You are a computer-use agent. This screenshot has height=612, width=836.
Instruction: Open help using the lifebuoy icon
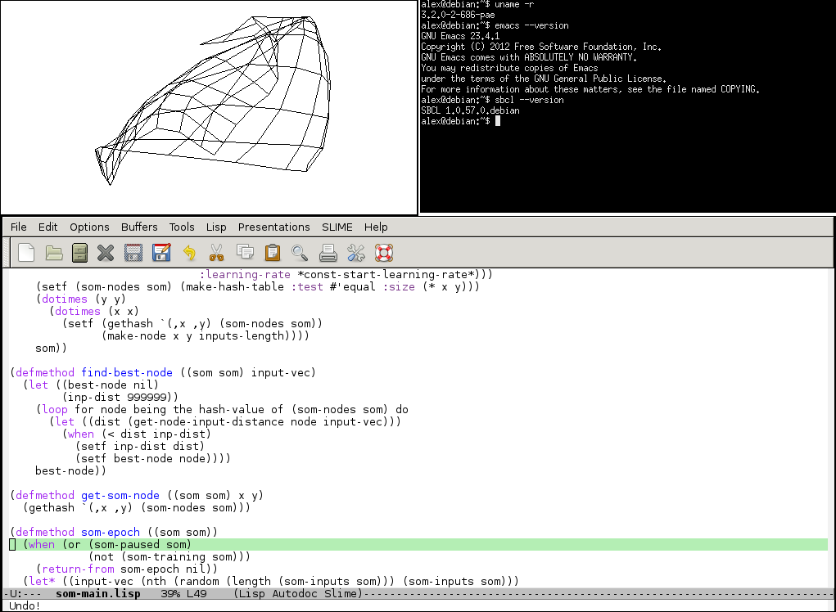384,253
